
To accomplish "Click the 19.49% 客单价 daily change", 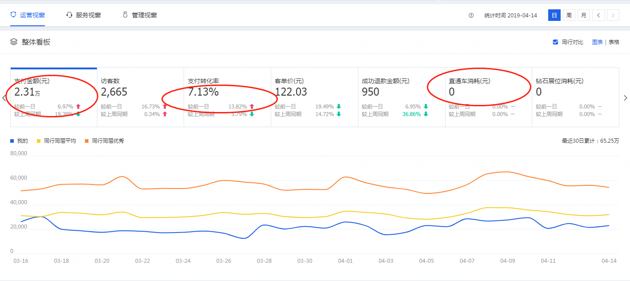I will [x=325, y=107].
